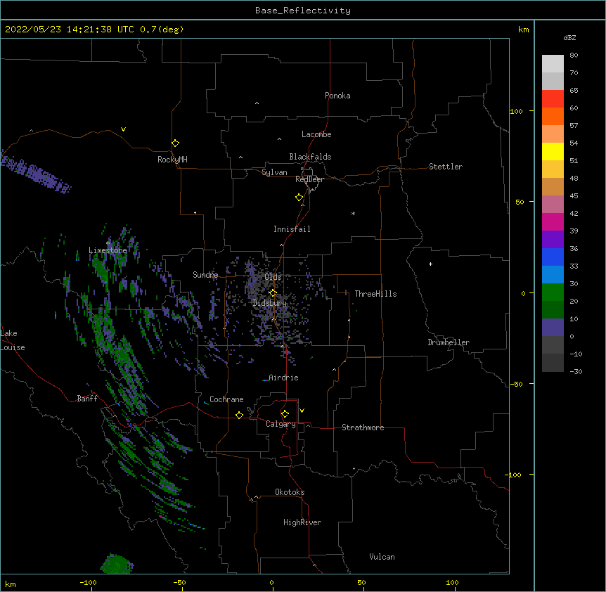The image size is (606, 592).
Task: Click the Stettler label
Action: 446,167
